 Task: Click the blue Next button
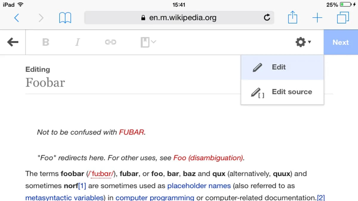341,42
